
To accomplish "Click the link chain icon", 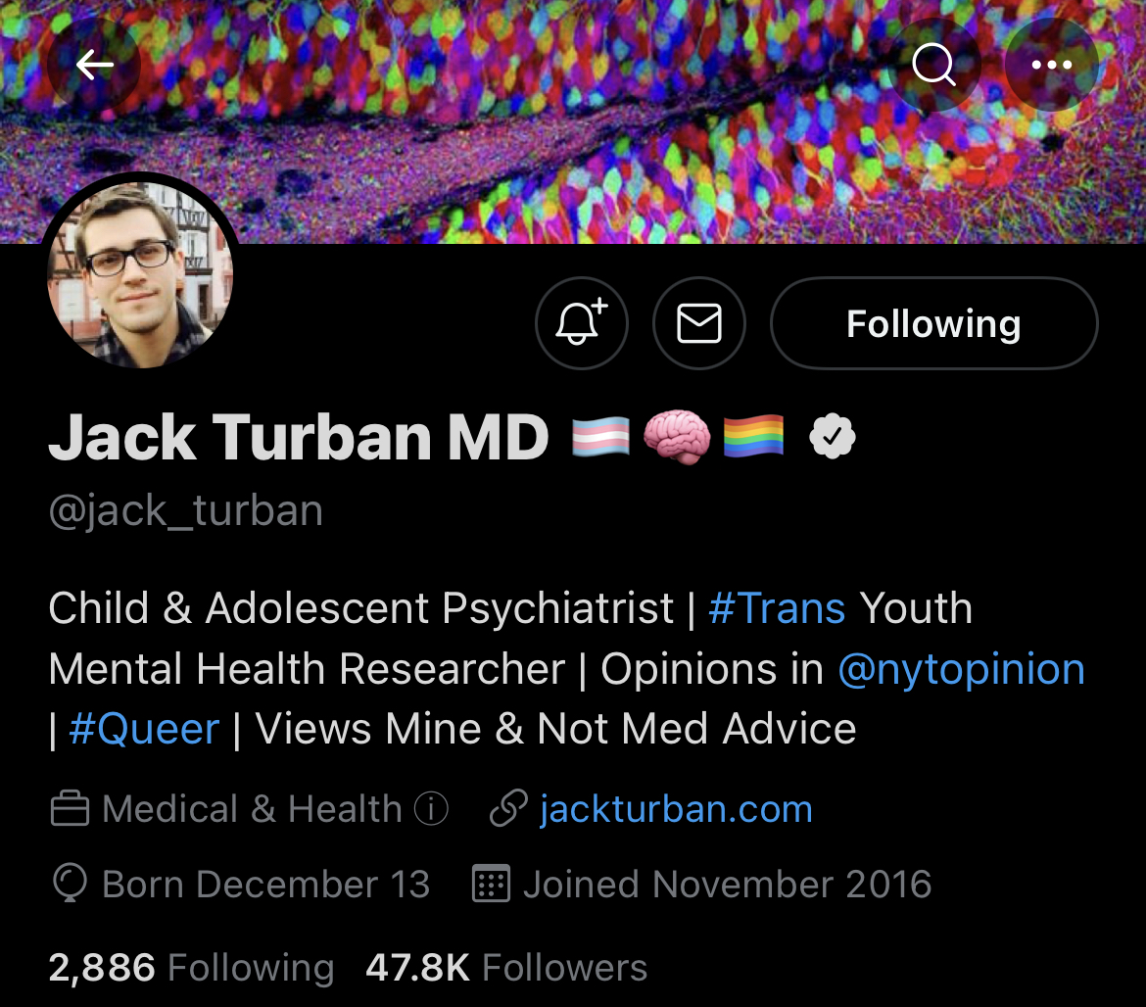I will pyautogui.click(x=508, y=808).
